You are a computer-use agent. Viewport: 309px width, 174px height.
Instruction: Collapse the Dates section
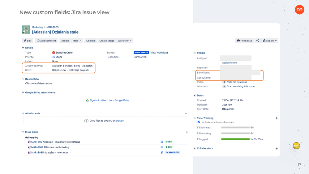point(195,95)
